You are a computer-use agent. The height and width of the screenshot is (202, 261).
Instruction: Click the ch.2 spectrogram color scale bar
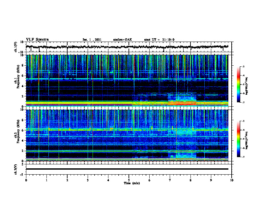click(x=238, y=139)
